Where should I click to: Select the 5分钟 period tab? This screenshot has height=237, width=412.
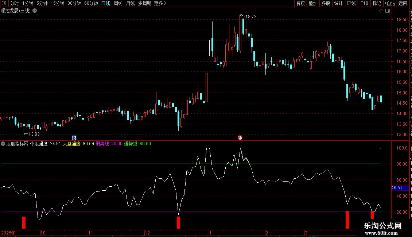point(42,3)
